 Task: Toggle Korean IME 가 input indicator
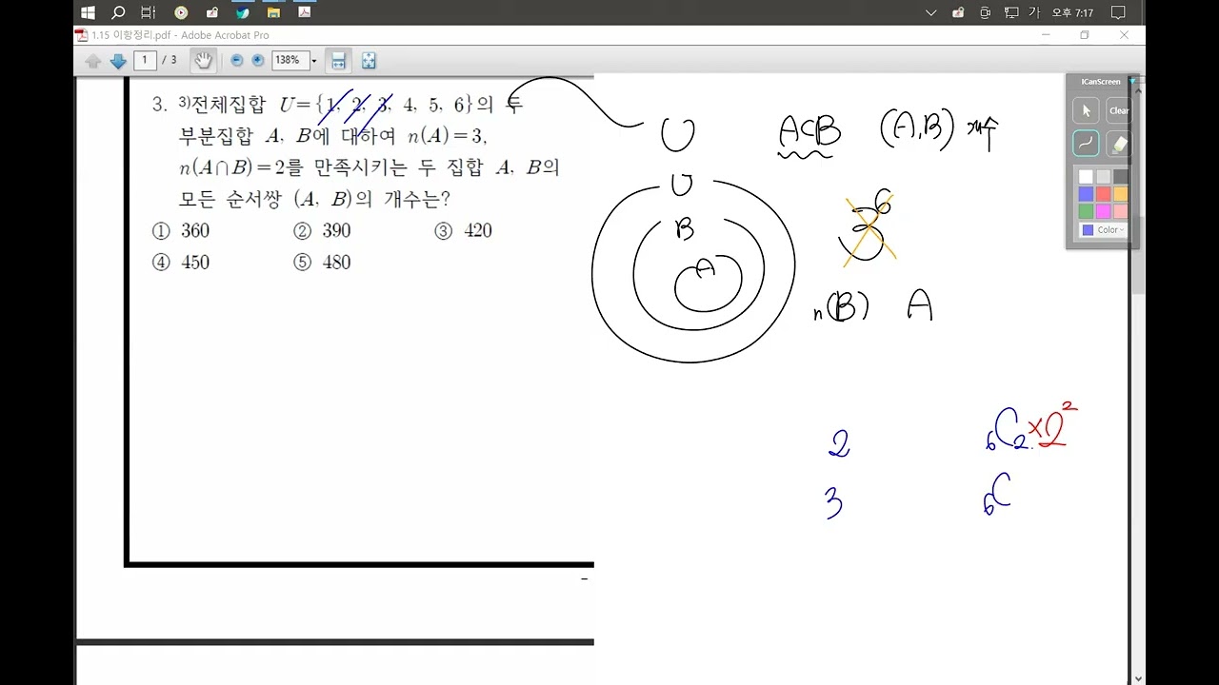coord(1034,12)
